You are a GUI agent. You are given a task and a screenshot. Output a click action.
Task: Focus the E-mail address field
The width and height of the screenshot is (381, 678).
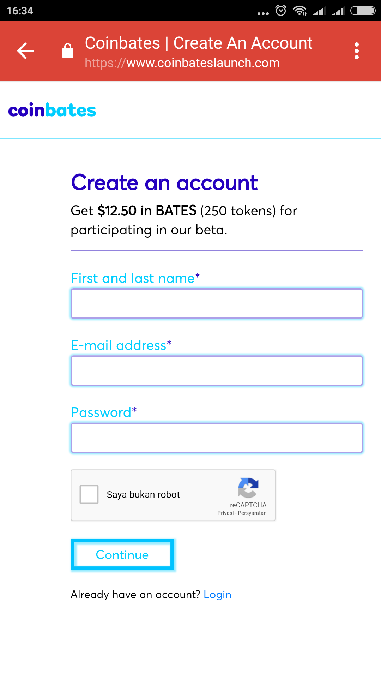click(217, 371)
